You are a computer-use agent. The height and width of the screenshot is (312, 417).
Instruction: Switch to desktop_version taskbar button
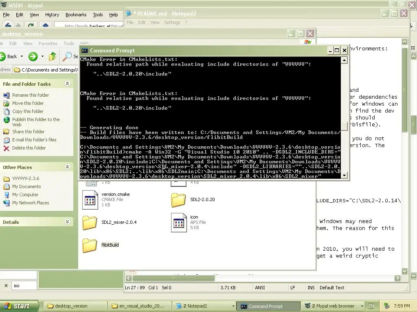point(75,306)
